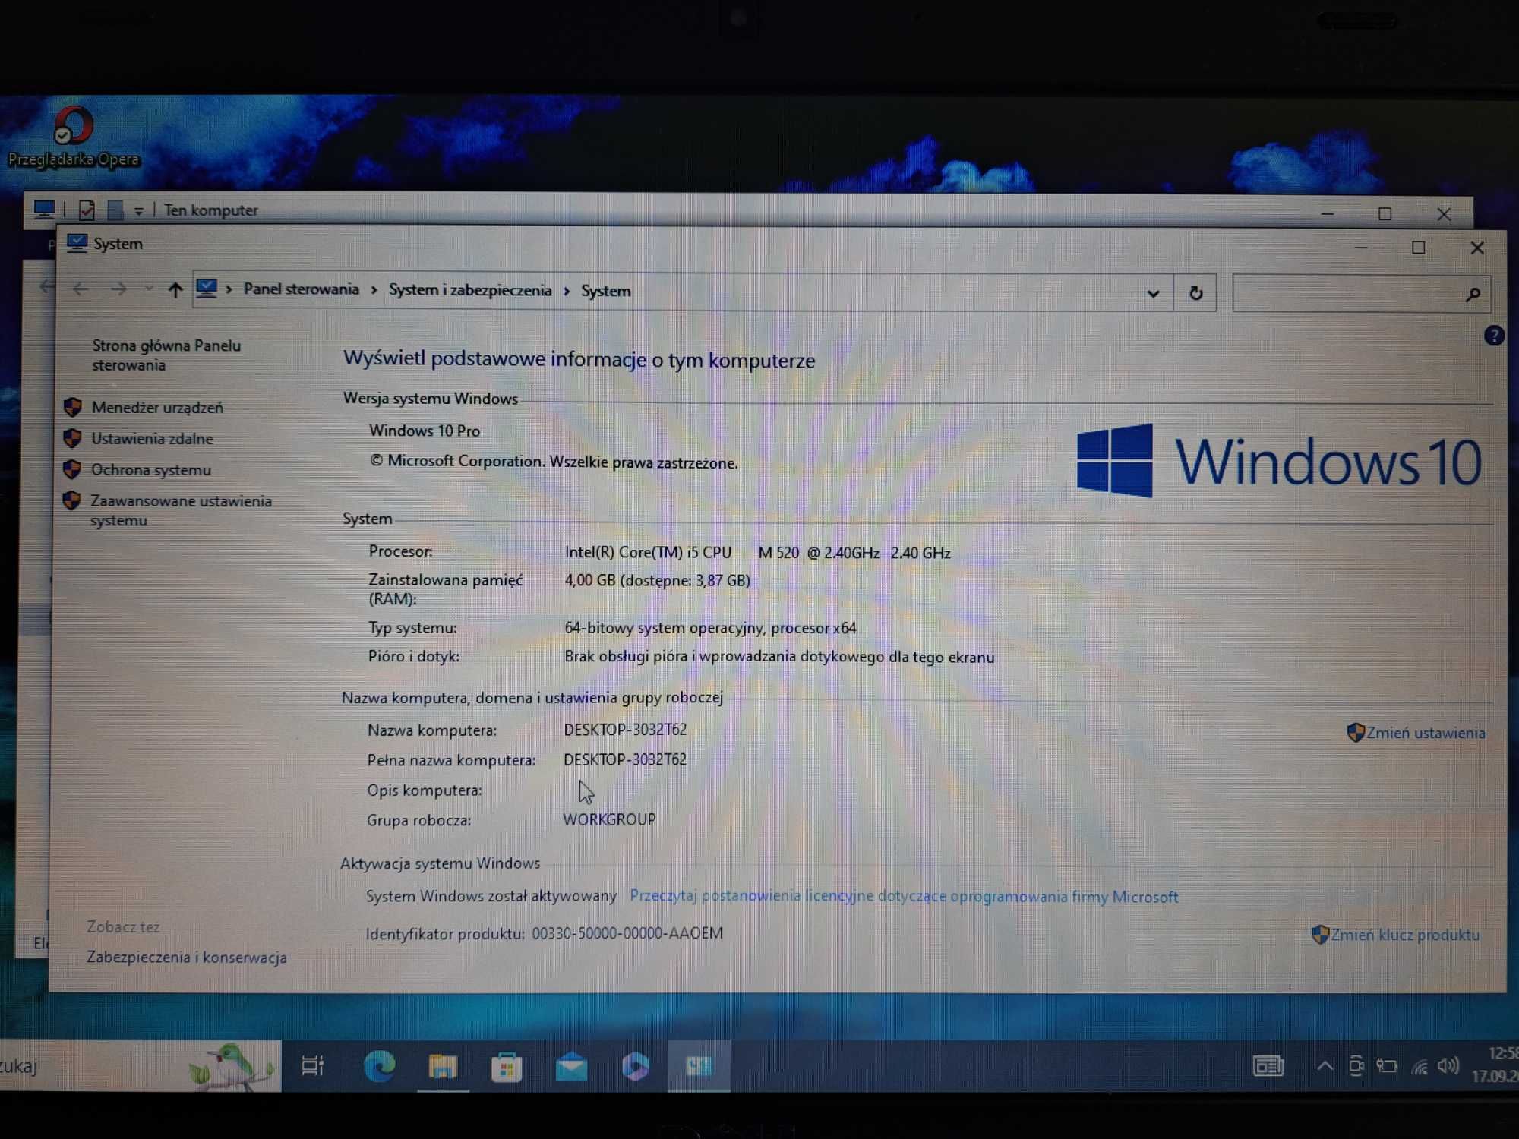This screenshot has height=1139, width=1519.
Task: Click the Windows 10 Pro text
Action: [x=425, y=431]
